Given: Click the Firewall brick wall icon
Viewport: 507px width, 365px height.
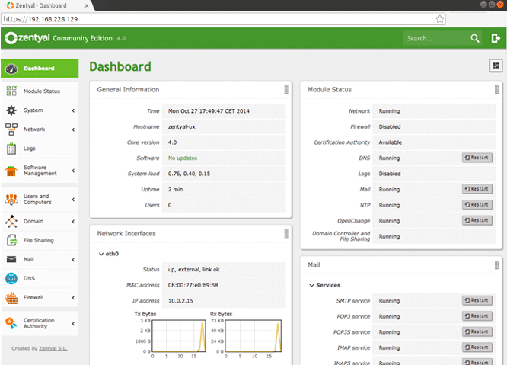Looking at the screenshot, I should click(11, 298).
